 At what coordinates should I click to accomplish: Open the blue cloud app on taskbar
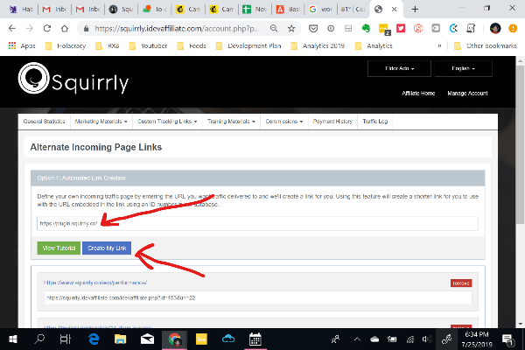(x=228, y=339)
